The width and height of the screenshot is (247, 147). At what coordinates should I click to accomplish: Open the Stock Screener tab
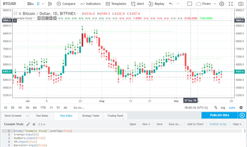point(13,116)
